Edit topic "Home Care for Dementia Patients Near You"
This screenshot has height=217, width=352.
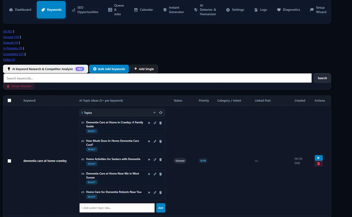pos(155,192)
